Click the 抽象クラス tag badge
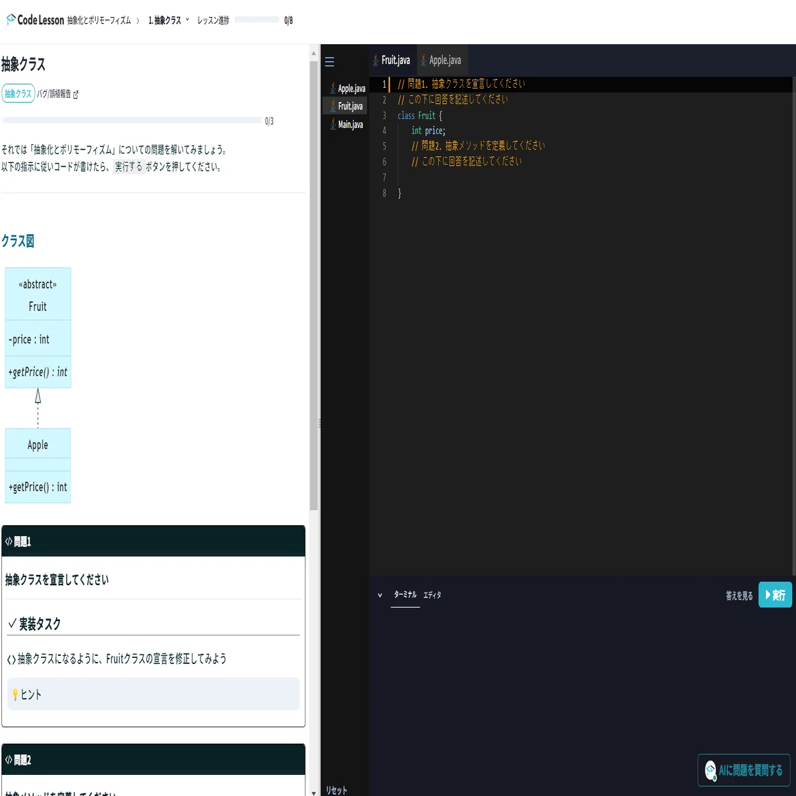The image size is (796, 796). [18, 93]
